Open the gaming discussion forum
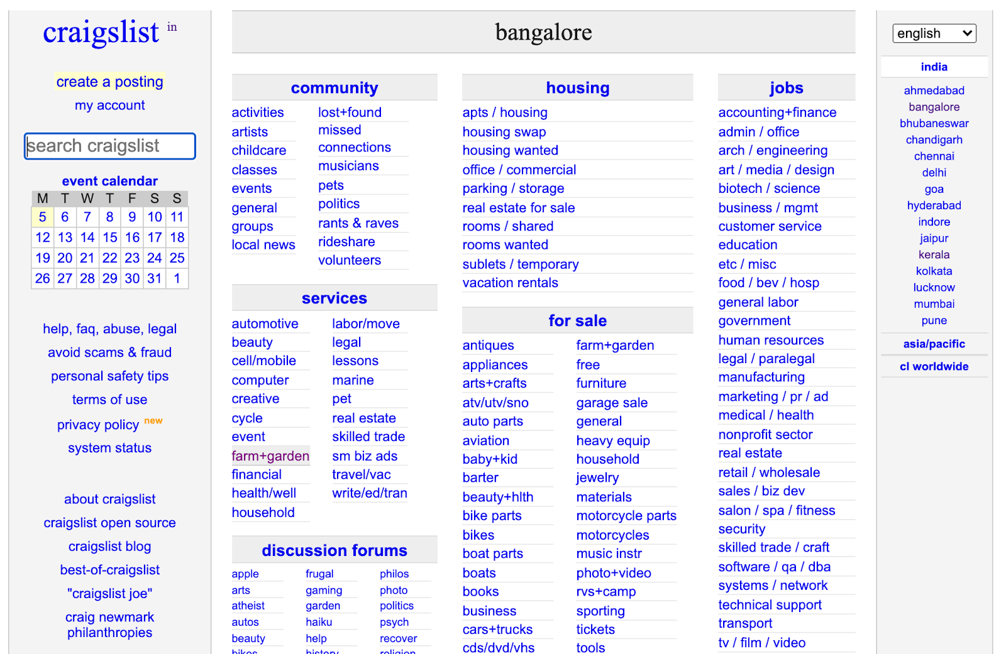Viewport: 1006px width, 654px height. click(x=324, y=590)
